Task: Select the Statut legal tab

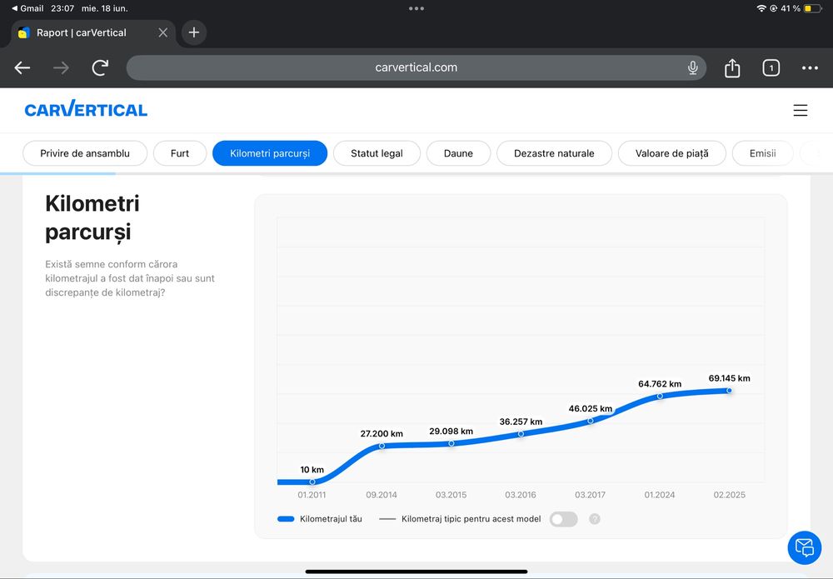Action: (377, 153)
